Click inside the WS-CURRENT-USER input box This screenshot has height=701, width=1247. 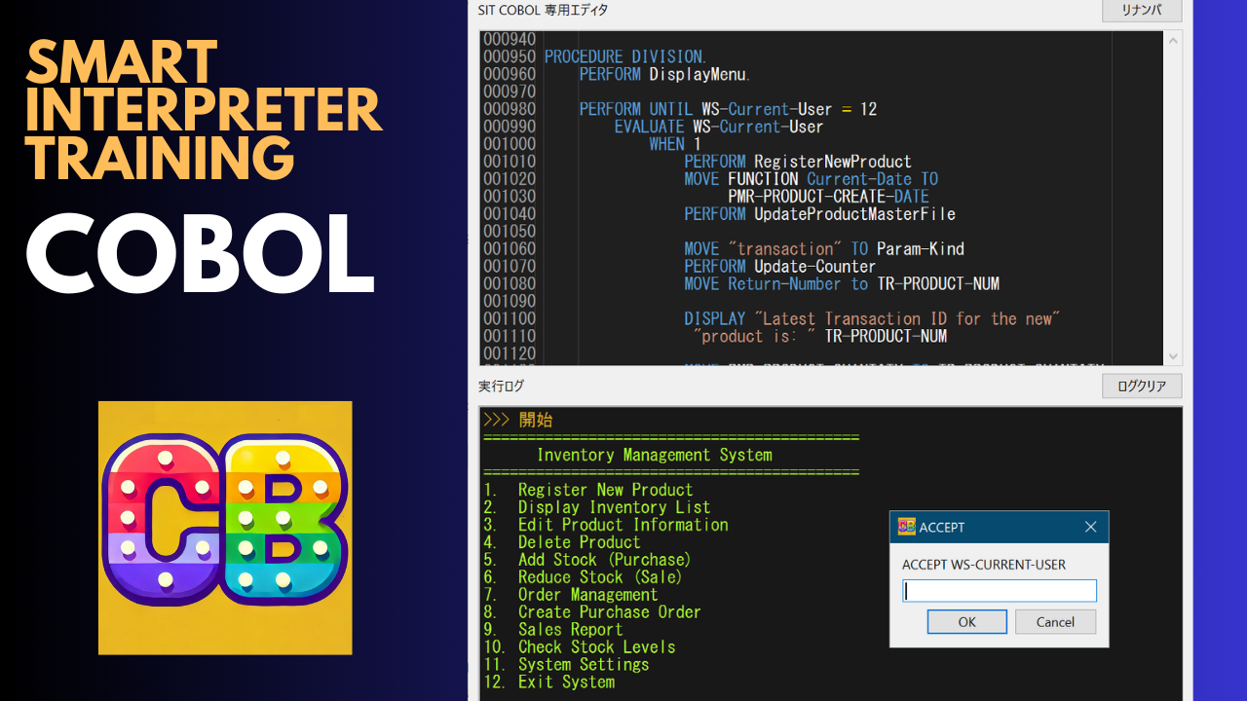pos(999,590)
